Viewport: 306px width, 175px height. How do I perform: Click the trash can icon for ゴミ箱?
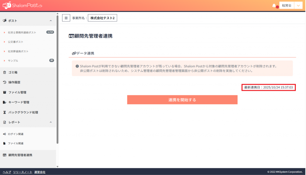(4, 72)
